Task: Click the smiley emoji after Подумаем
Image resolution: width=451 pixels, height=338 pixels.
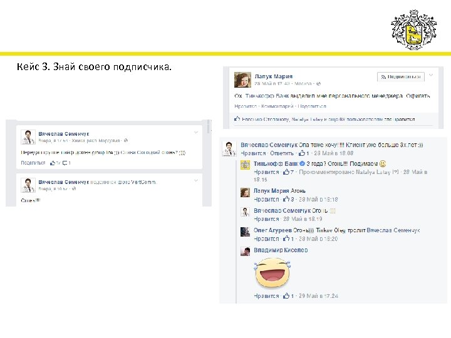Action: pos(383,163)
